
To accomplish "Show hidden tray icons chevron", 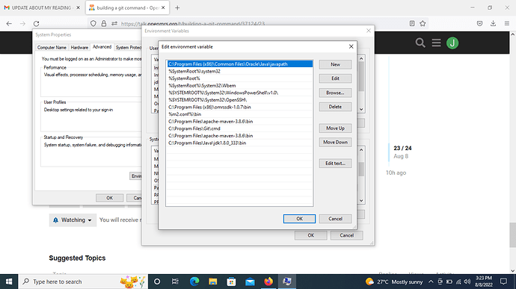I will click(x=431, y=282).
